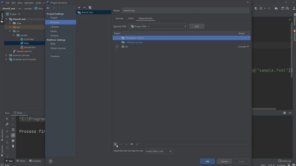This screenshot has width=296, height=166.
Task: Click the back arrow in Project Structure
Action: click(x=48, y=8)
